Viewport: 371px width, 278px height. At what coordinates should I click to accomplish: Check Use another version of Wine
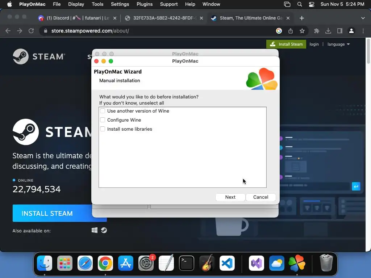[103, 111]
